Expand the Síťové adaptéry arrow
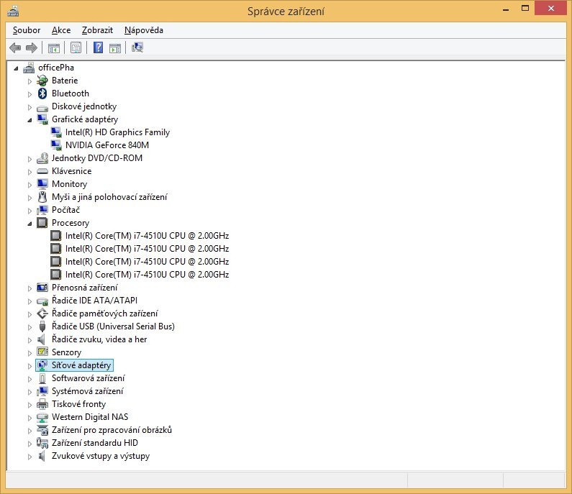 29,366
